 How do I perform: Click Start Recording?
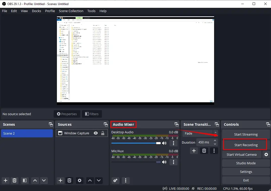pos(246,145)
